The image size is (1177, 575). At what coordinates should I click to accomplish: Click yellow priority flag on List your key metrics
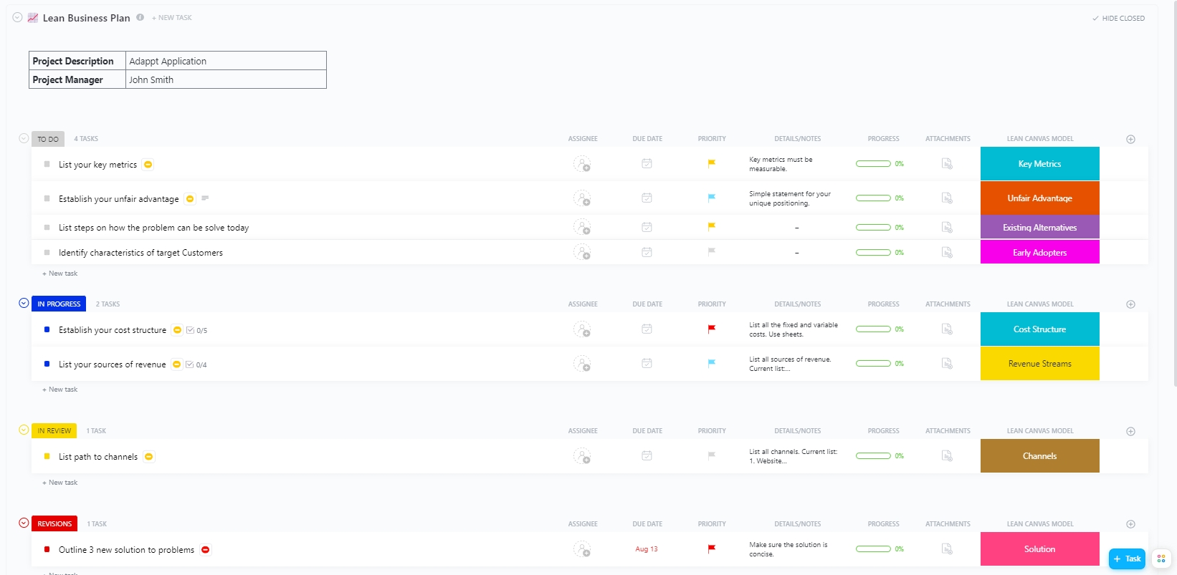(x=712, y=163)
